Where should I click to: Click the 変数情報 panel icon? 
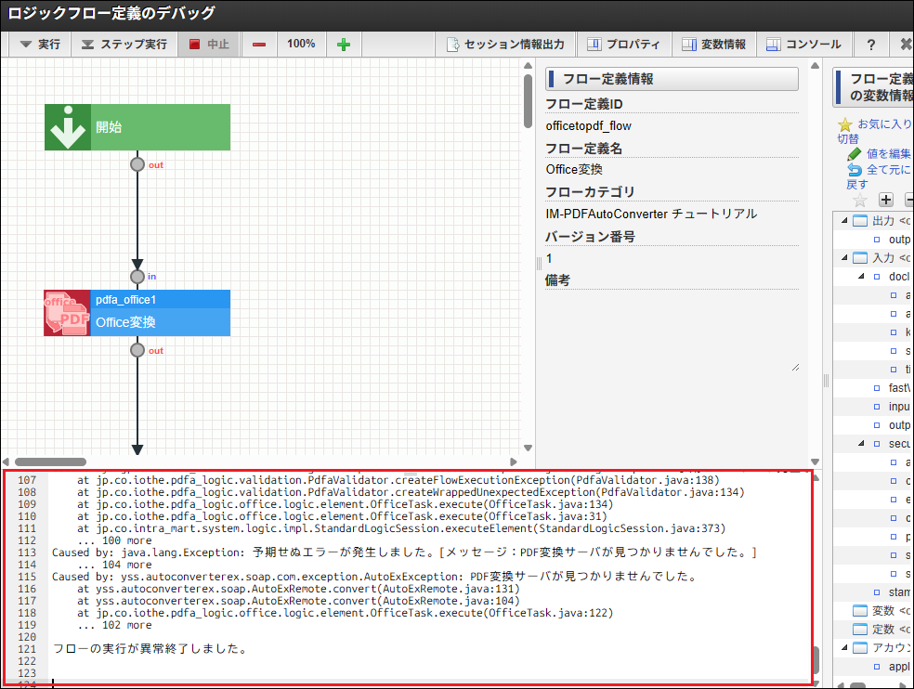(689, 45)
